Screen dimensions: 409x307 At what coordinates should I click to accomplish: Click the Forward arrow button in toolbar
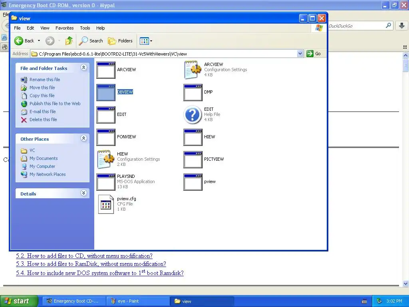[50, 41]
